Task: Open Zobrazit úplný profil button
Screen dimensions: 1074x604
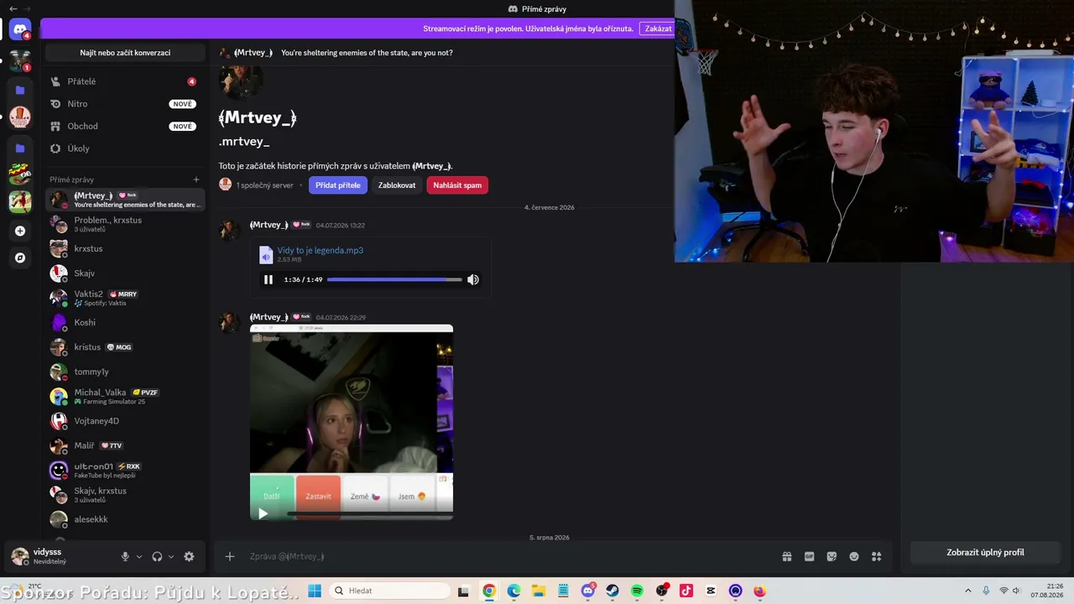Action: tap(985, 553)
